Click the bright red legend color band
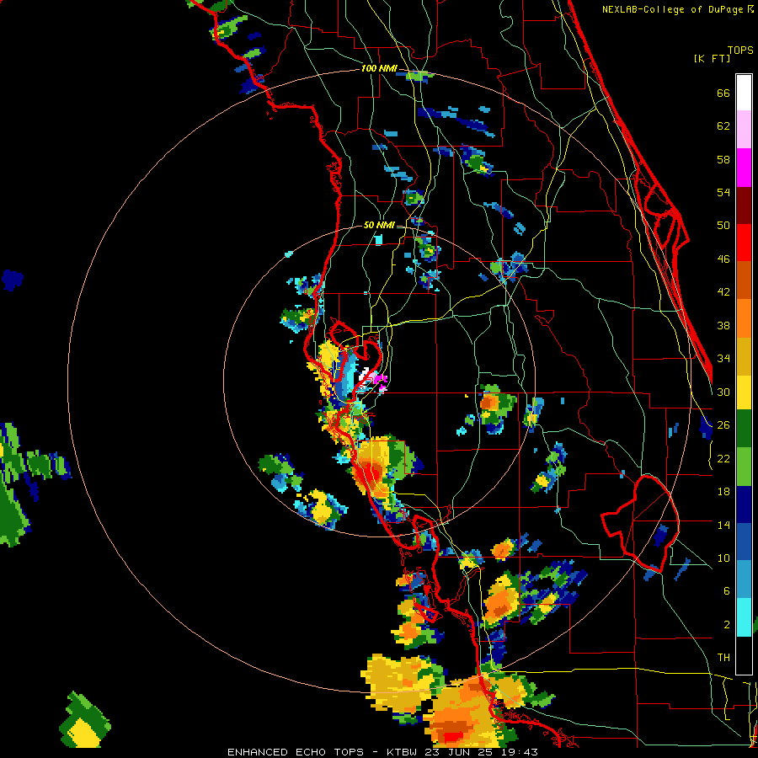 [x=744, y=243]
